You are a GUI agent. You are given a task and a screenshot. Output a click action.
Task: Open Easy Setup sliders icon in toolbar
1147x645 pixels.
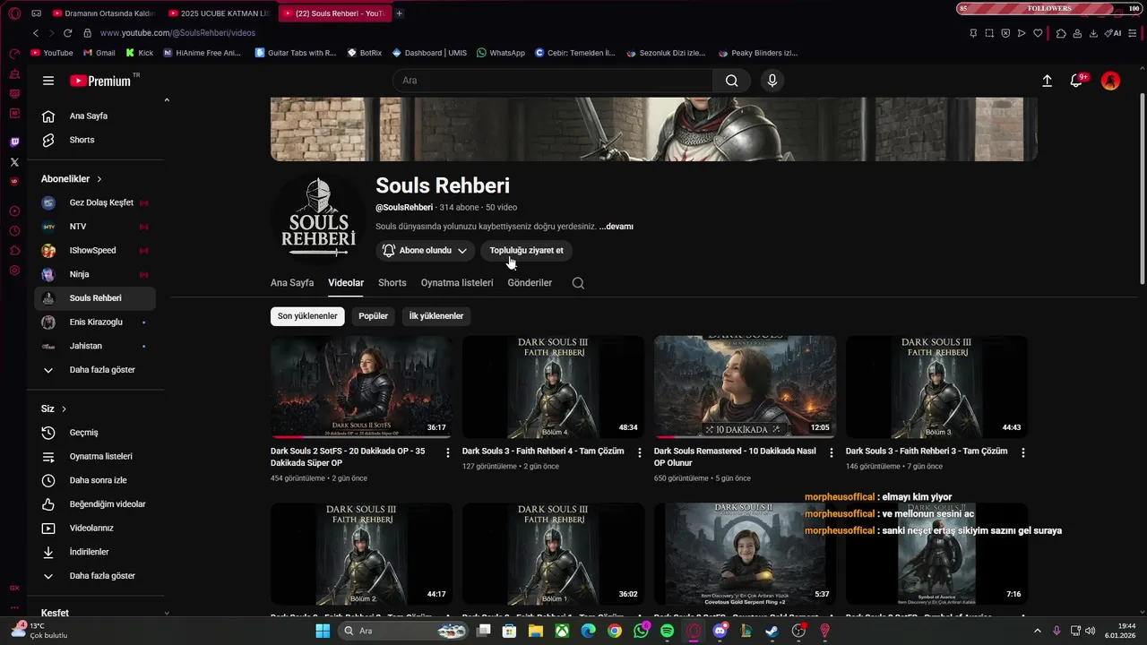(x=1134, y=33)
